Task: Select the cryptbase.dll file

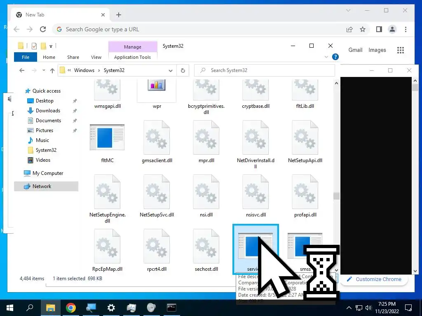Action: pos(256,95)
